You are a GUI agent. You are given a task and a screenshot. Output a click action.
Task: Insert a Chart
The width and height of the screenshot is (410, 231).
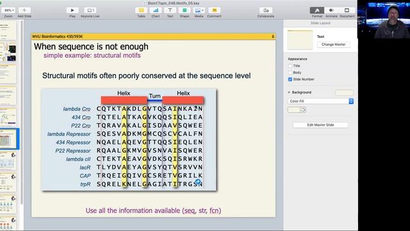156,10
